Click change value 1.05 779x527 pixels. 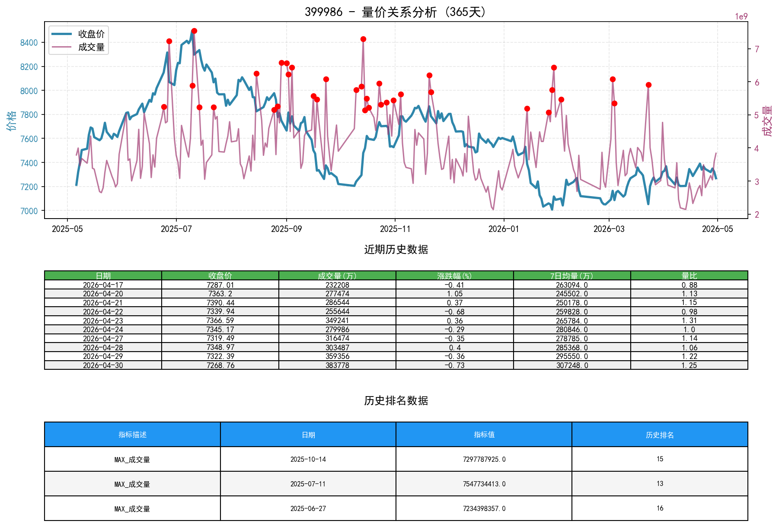pyautogui.click(x=455, y=294)
